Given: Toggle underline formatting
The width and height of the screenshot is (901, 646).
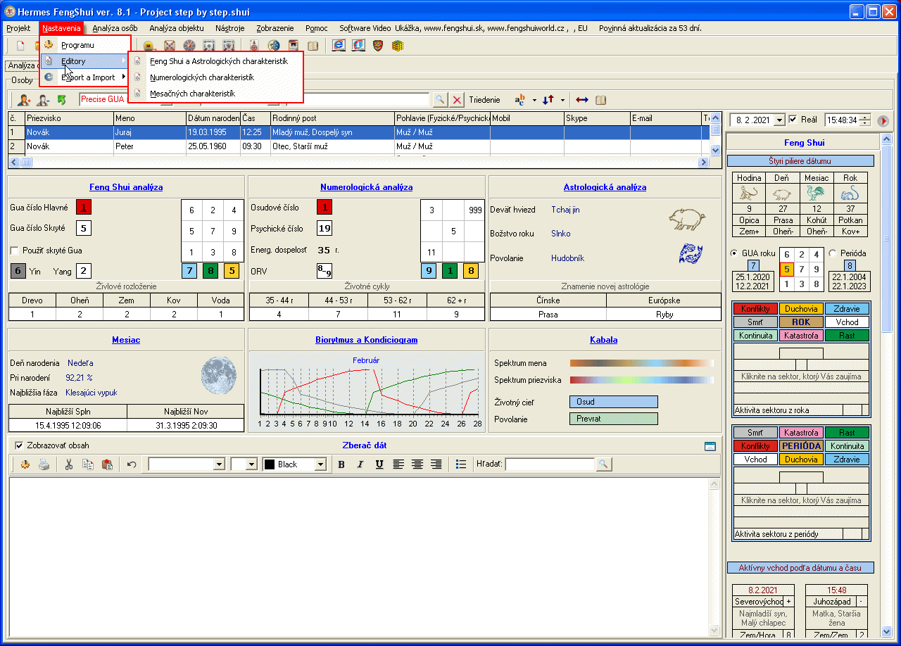Looking at the screenshot, I should point(379,464).
